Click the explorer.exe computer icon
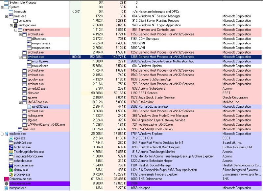Image resolution: width=263 pixels, height=191 pixels. click(x=7, y=134)
